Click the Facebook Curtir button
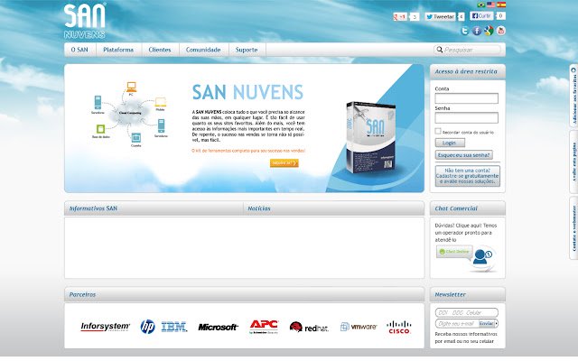The width and height of the screenshot is (578, 361). pyautogui.click(x=481, y=16)
